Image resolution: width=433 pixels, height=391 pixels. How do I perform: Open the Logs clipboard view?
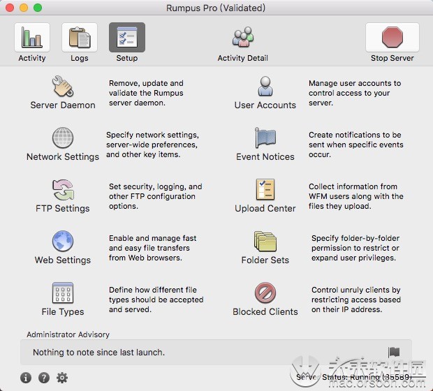pos(80,38)
